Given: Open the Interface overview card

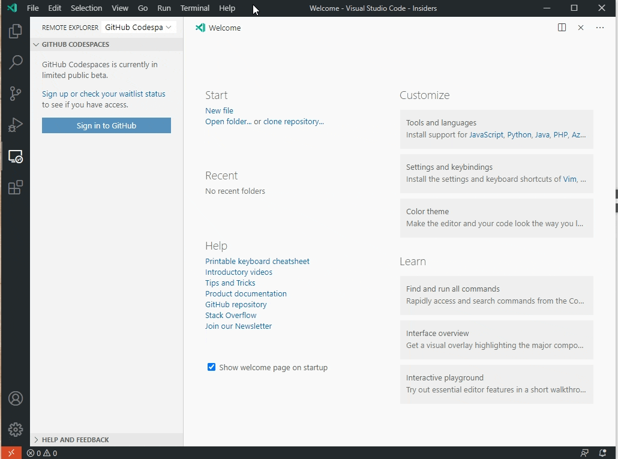Looking at the screenshot, I should click(x=497, y=340).
